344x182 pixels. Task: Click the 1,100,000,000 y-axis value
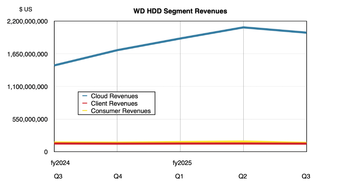point(28,86)
